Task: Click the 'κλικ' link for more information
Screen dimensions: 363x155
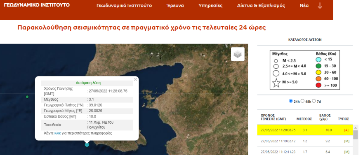Action: pyautogui.click(x=57, y=133)
